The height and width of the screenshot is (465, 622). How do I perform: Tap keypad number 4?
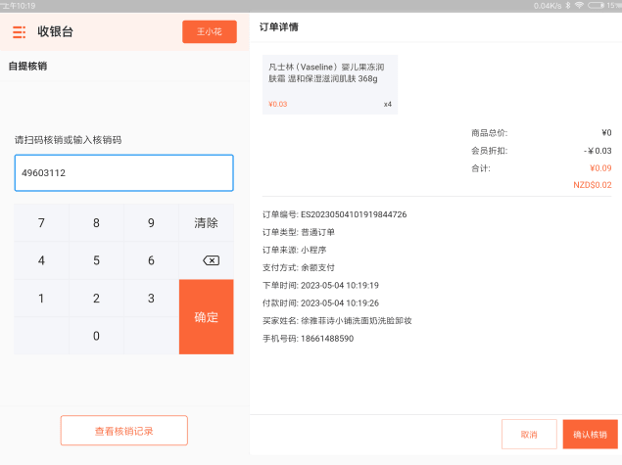41,260
